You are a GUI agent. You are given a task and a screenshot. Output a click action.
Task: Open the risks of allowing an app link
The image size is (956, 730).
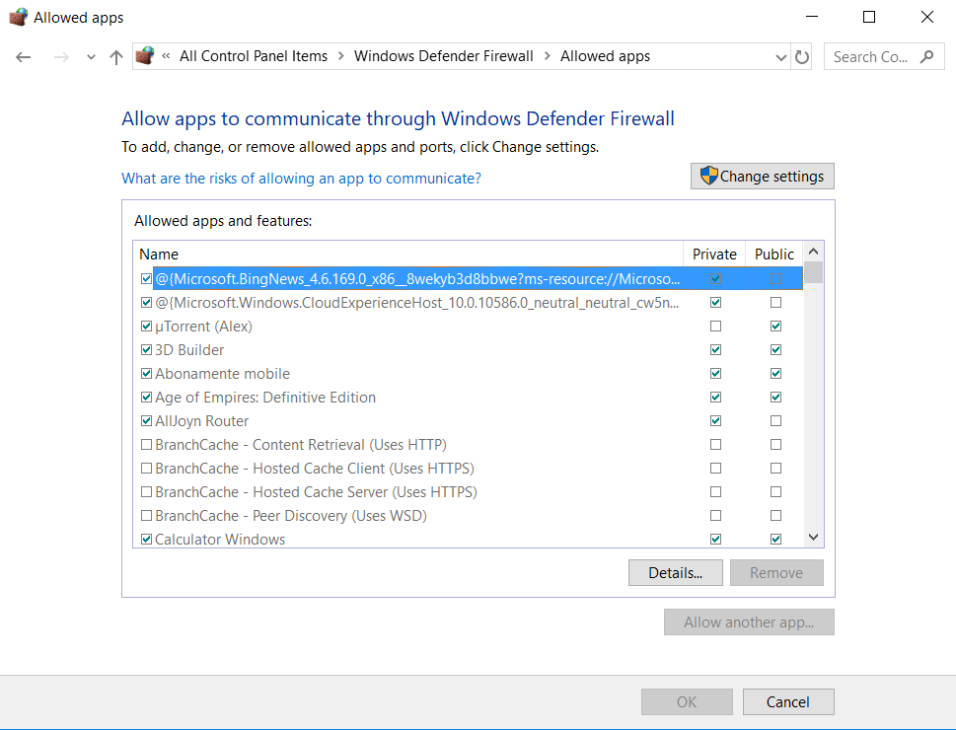[x=301, y=179]
